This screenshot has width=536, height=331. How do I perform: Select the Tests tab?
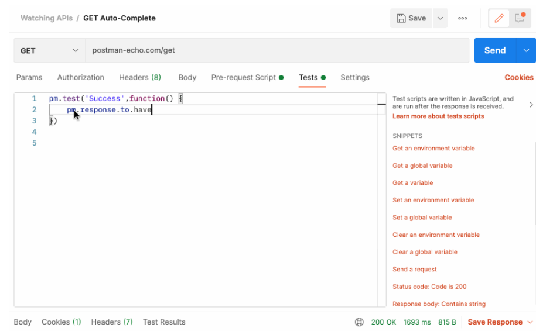312,77
